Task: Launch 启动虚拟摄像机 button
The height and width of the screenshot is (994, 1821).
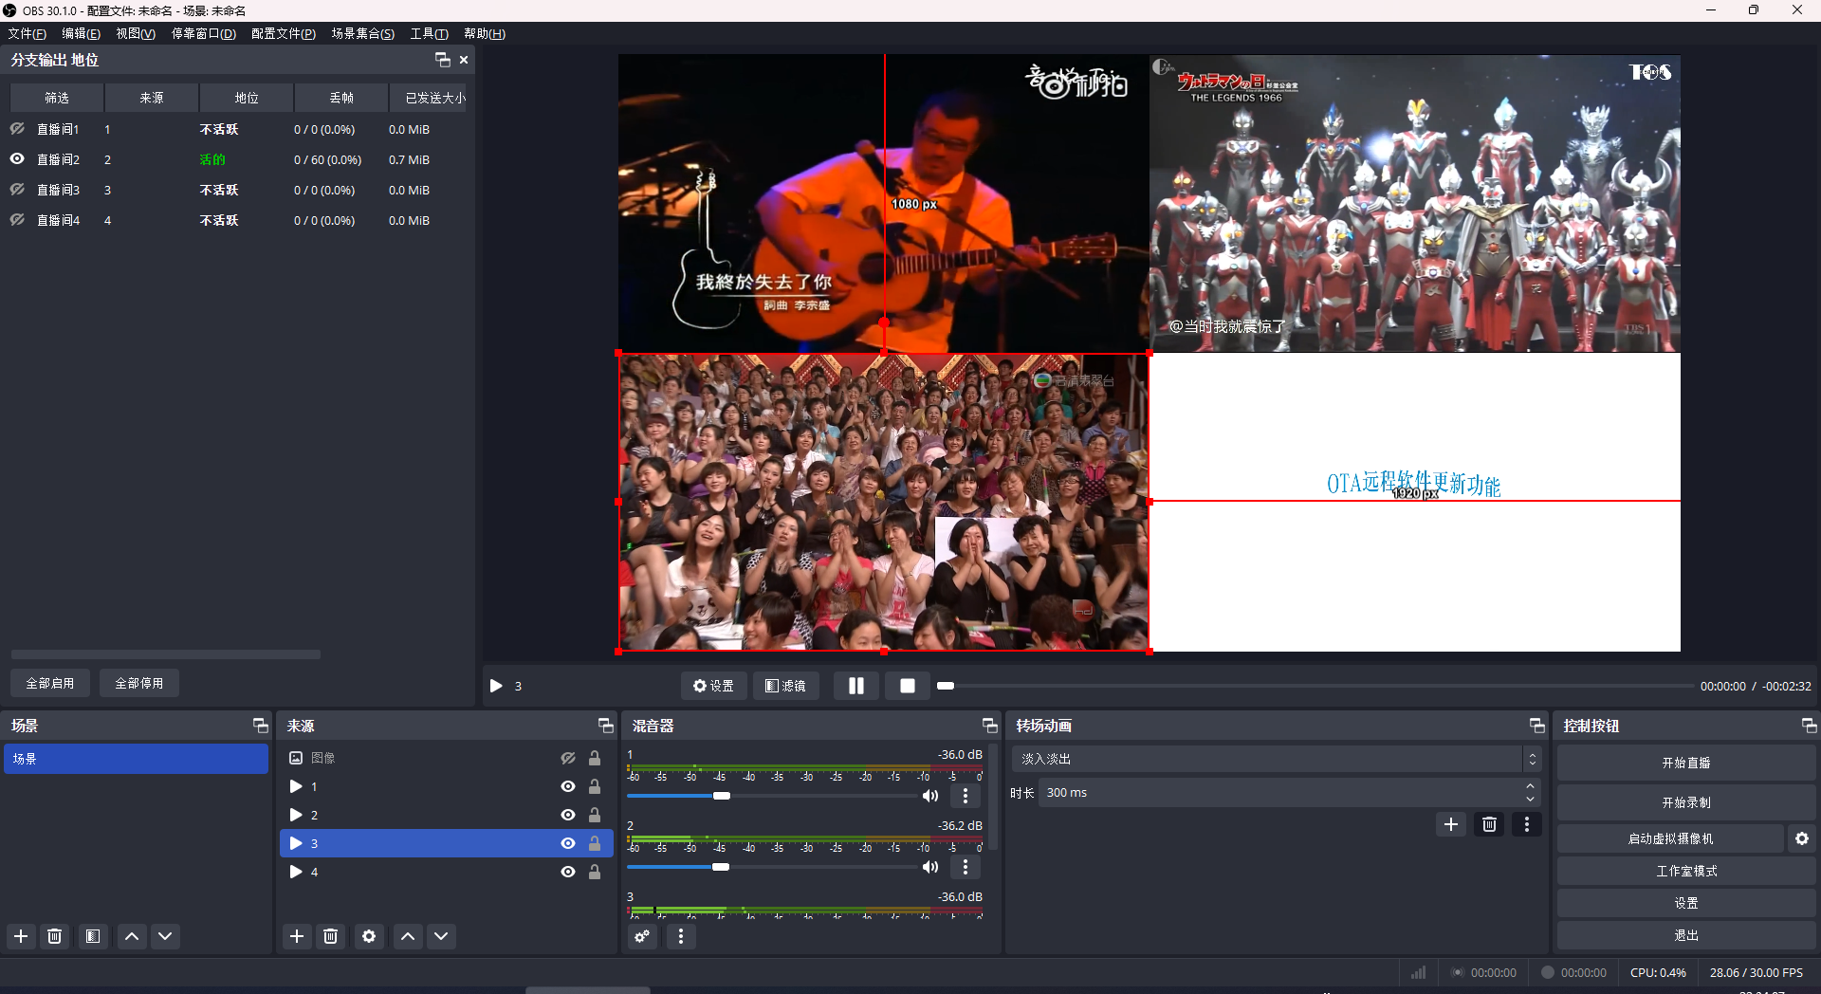Action: [1670, 838]
